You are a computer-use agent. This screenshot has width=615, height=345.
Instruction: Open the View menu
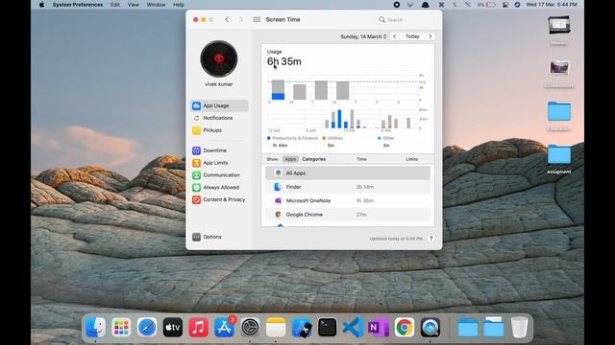[134, 5]
